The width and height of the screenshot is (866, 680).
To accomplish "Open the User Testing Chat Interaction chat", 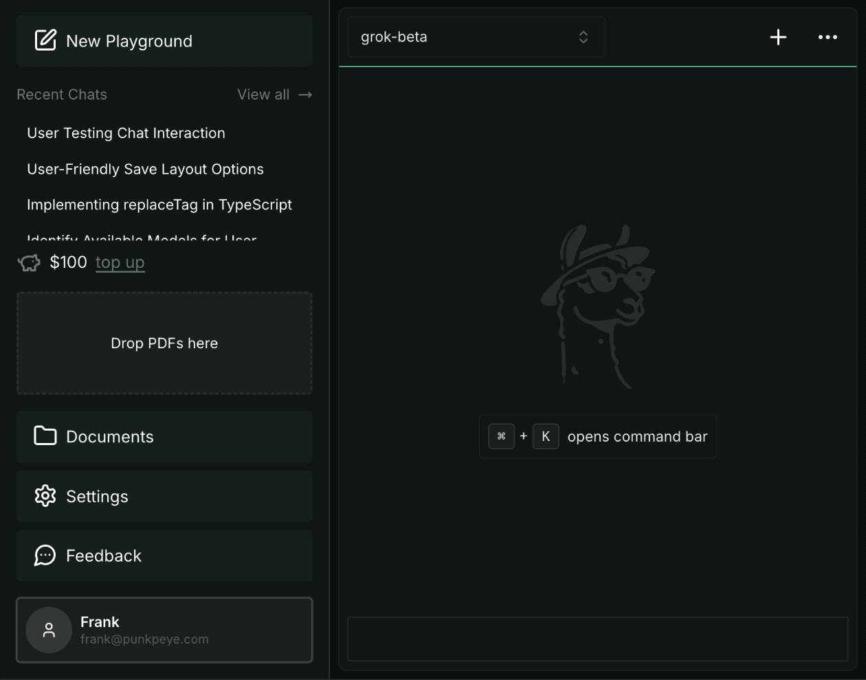I will (x=126, y=133).
